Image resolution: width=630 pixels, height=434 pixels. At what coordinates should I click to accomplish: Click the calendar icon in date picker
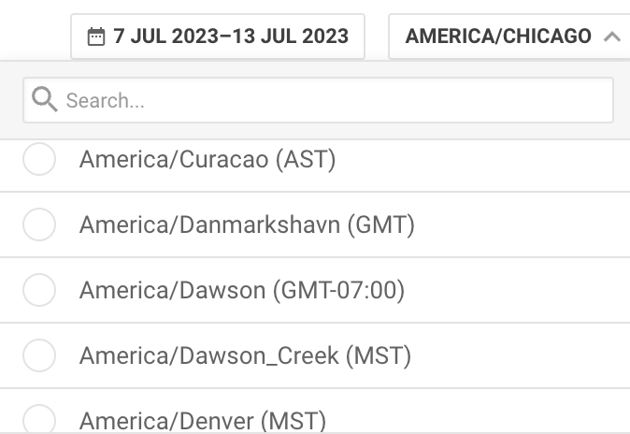click(x=96, y=36)
